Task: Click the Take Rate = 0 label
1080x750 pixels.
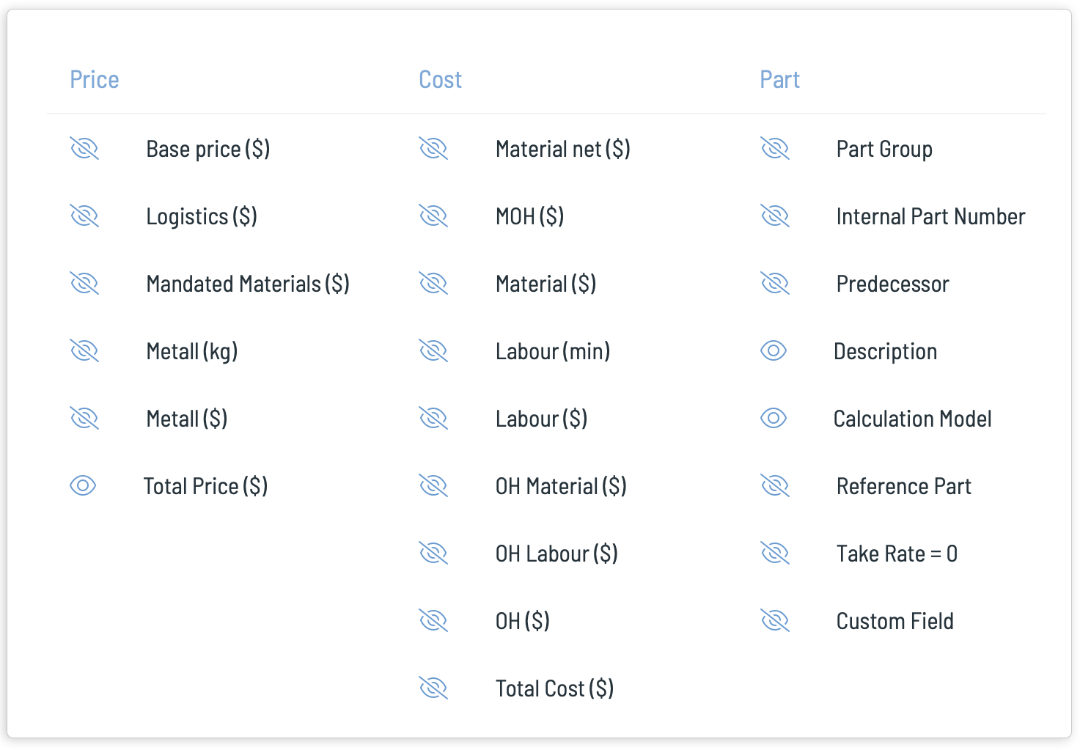Action: click(897, 554)
